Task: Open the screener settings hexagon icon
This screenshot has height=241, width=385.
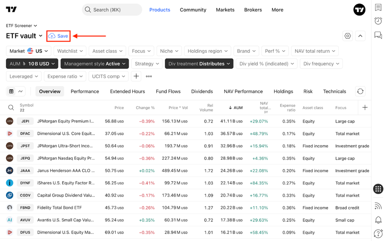Action: point(348,36)
